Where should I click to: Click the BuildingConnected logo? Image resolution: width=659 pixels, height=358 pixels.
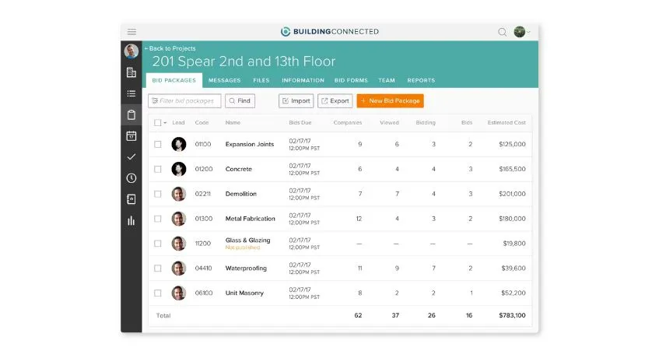coord(330,31)
